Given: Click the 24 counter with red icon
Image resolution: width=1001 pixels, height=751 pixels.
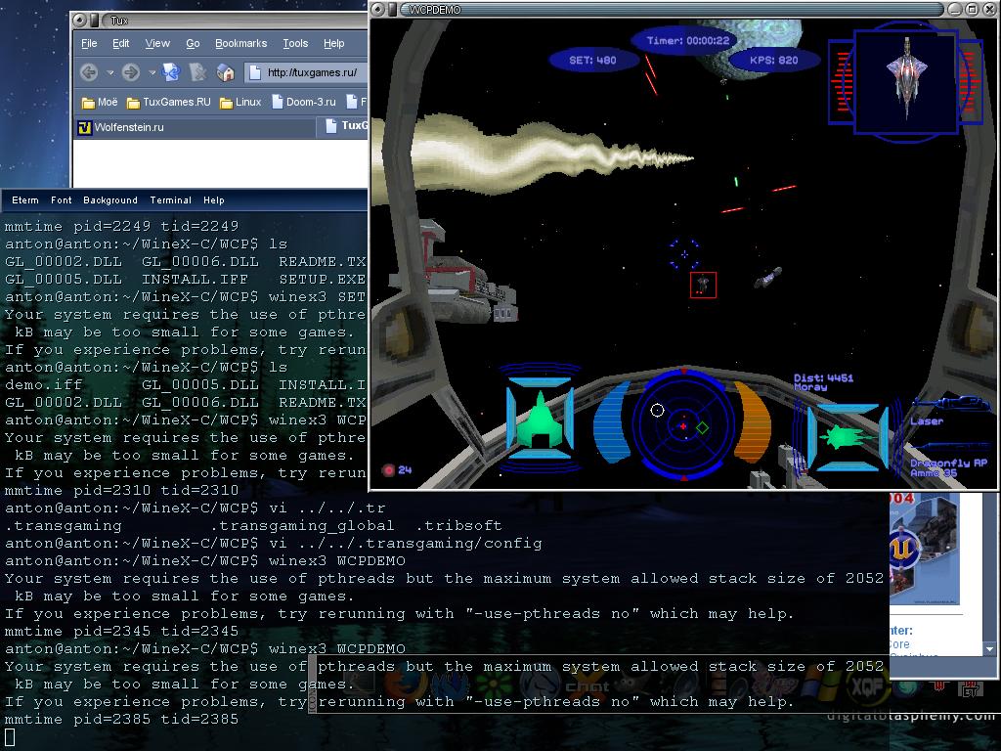Looking at the screenshot, I should point(397,470).
